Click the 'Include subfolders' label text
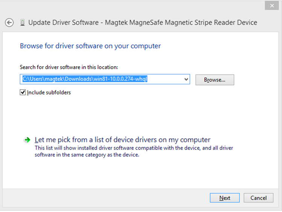The width and height of the screenshot is (282, 212). 49,92
